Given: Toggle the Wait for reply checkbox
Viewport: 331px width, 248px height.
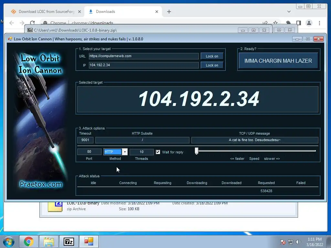Looking at the screenshot, I should tap(158, 152).
